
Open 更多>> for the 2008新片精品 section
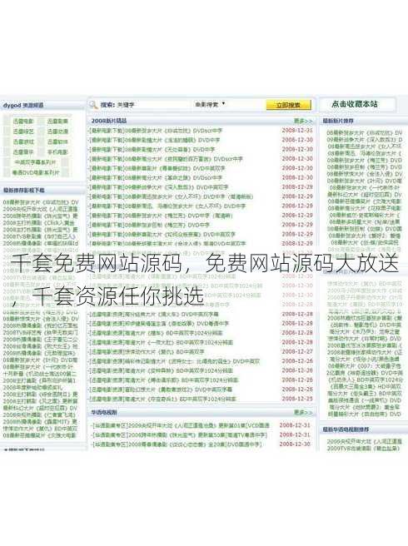pyautogui.click(x=303, y=121)
